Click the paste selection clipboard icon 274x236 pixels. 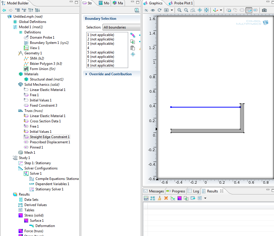pyautogui.click(x=133, y=48)
